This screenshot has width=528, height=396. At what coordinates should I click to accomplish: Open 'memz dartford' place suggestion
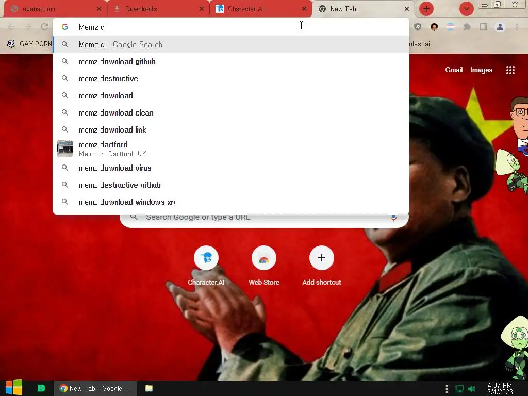pos(231,149)
